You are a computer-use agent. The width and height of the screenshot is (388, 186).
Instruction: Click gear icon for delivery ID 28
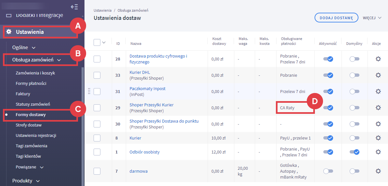pos(378,59)
